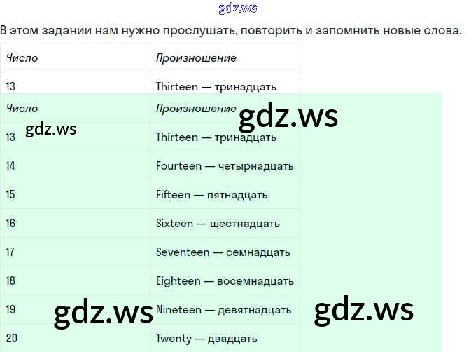Screen dimensions: 476x352
Task: Open the blue gdz.ws link
Action: [x=237, y=8]
